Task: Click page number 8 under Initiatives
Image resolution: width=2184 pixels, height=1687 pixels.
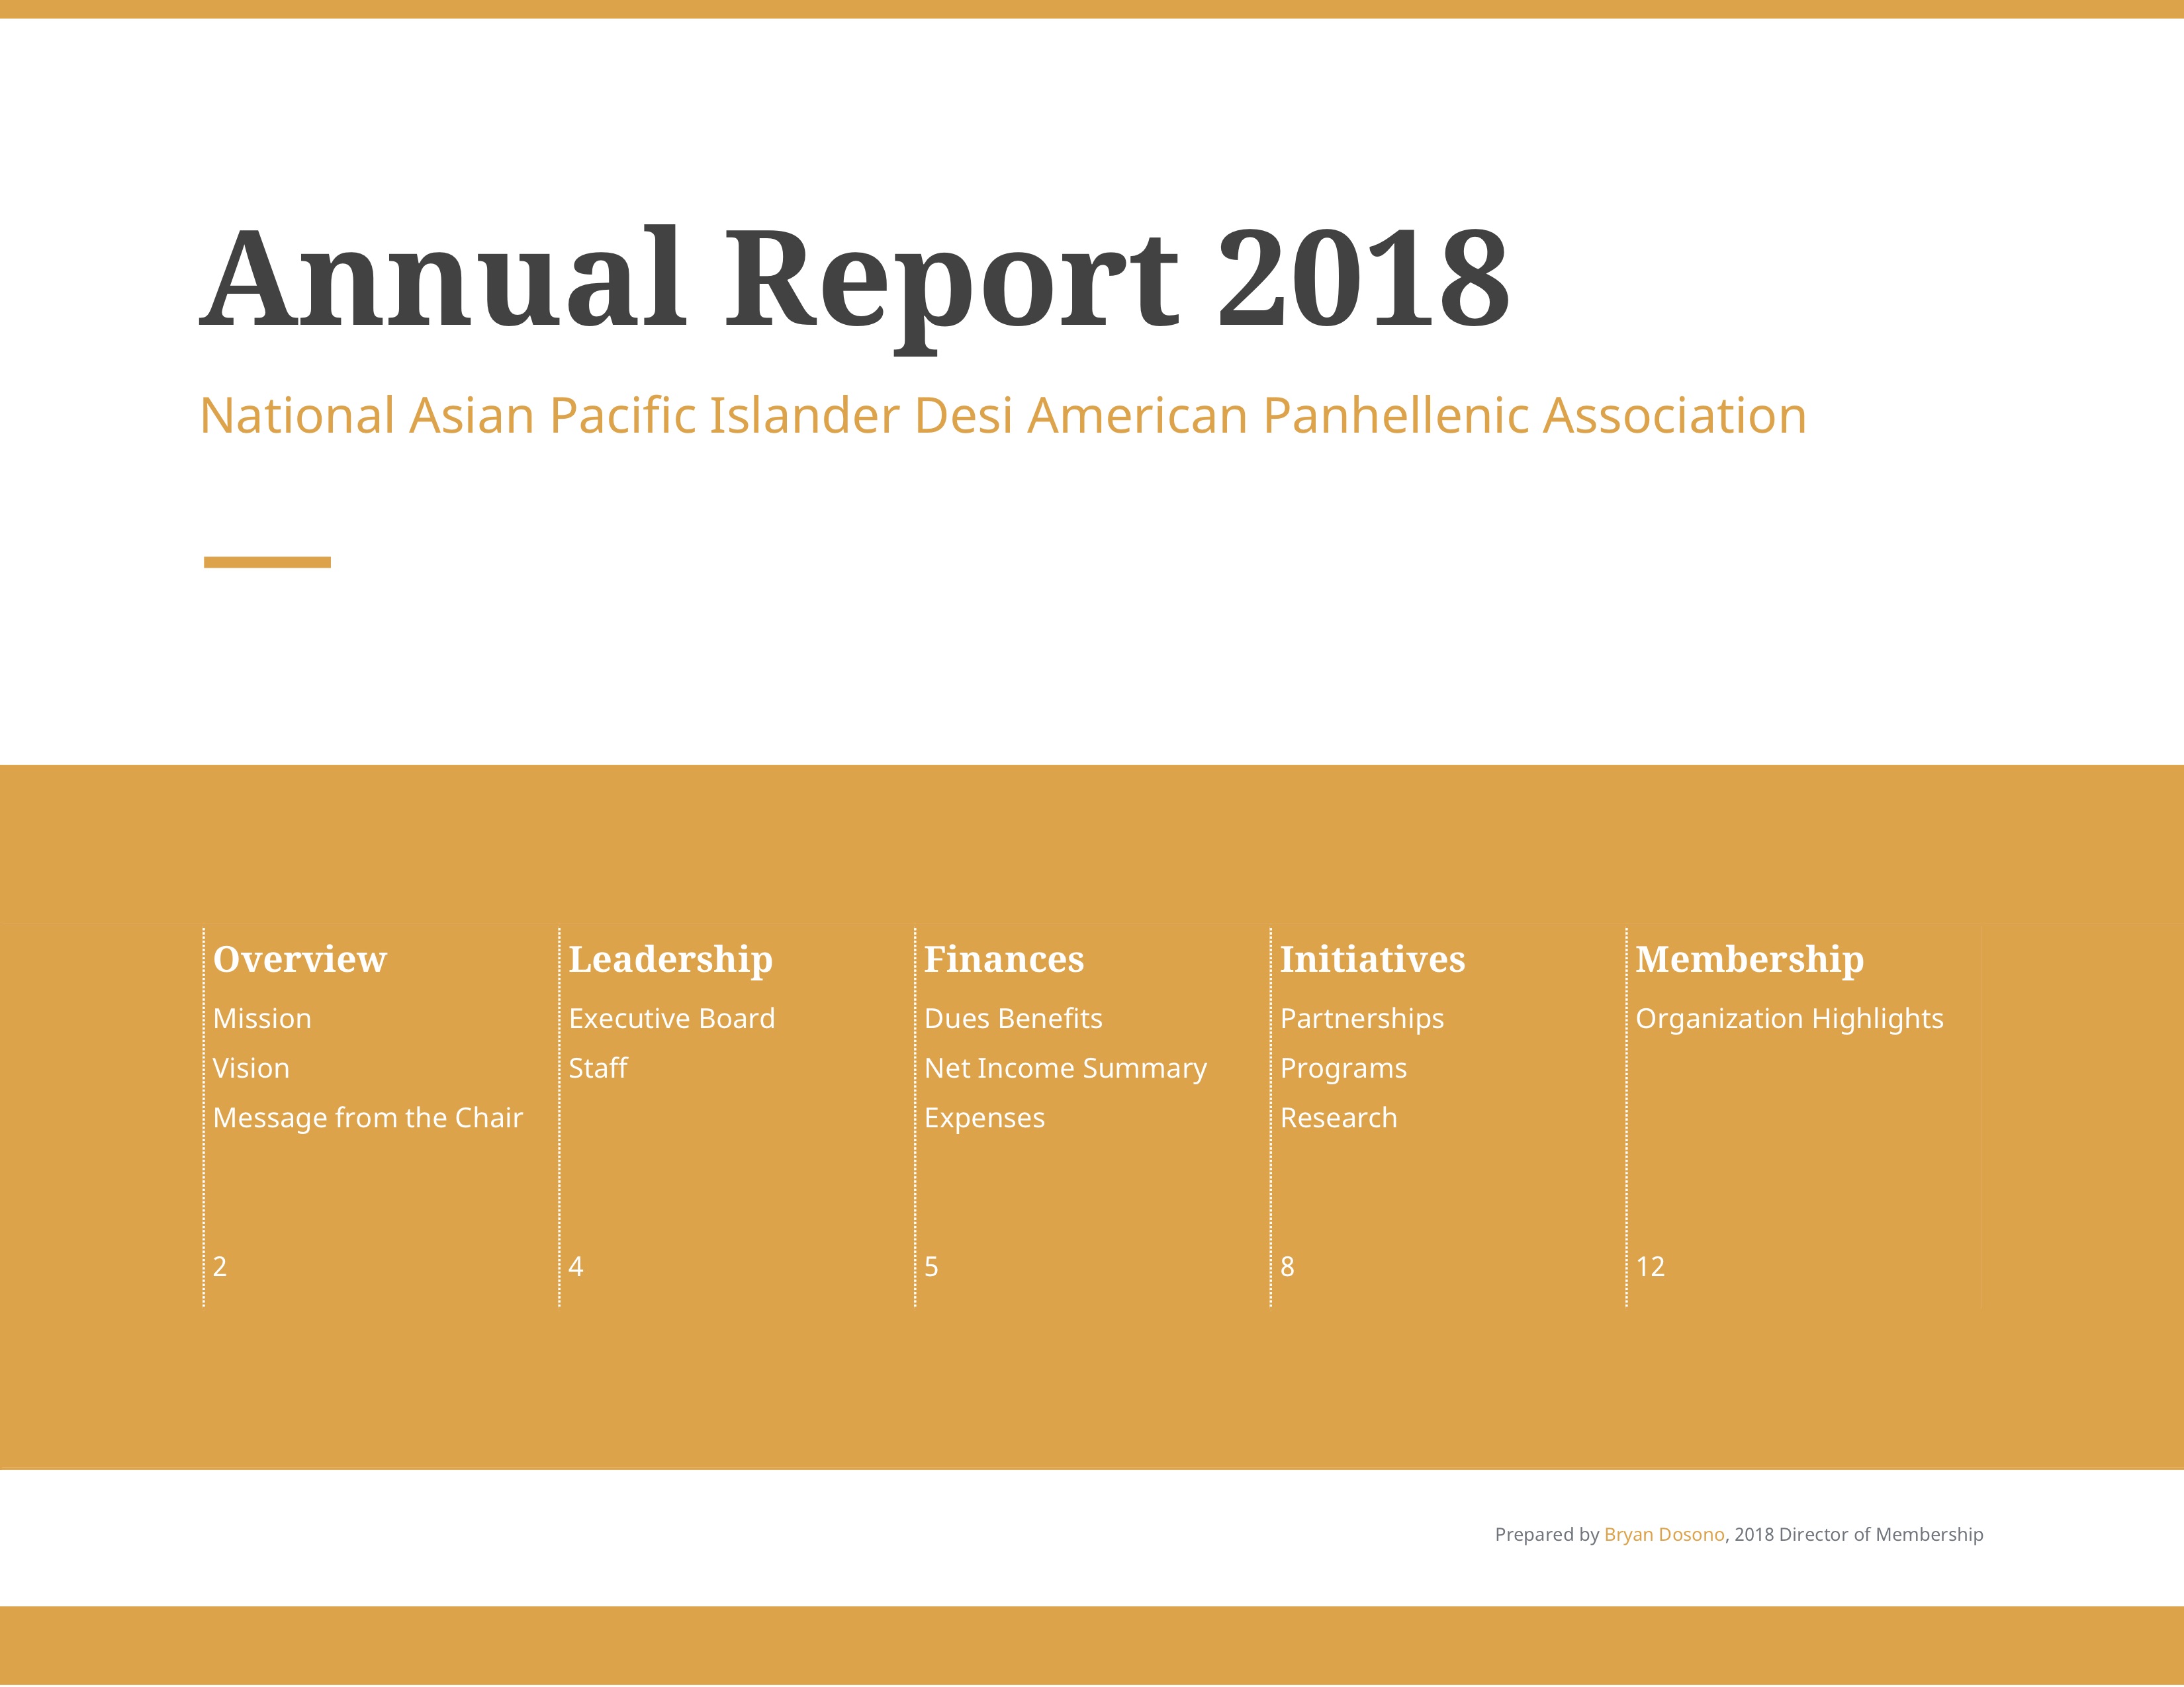Action: tap(1287, 1268)
